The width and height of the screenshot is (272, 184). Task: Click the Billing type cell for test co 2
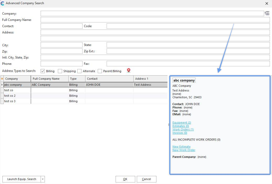pyautogui.click(x=77, y=96)
